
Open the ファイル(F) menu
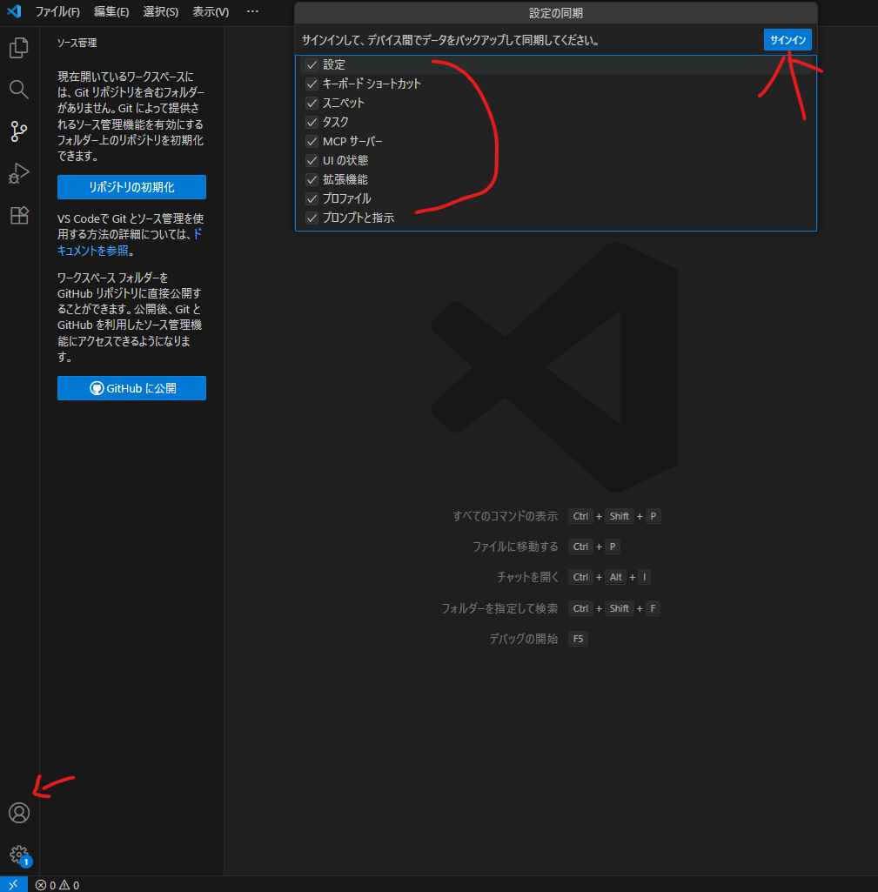point(57,12)
